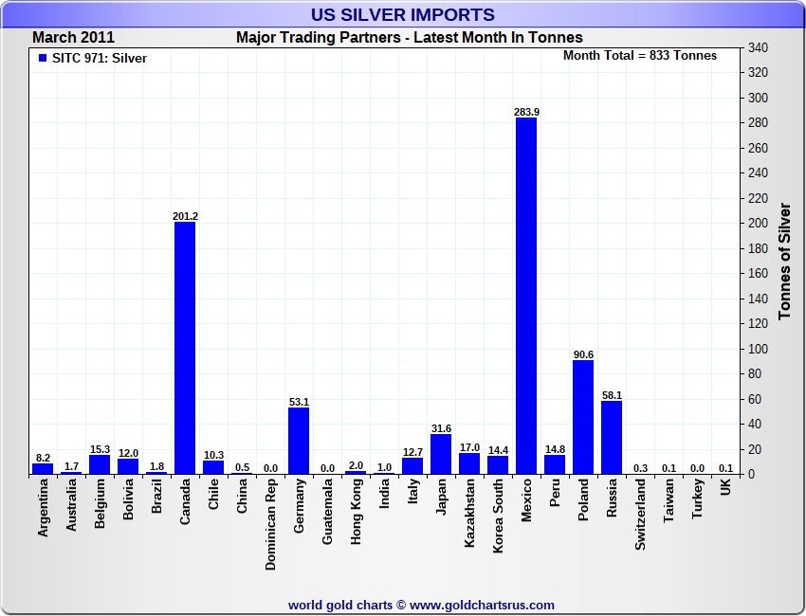
Task: Click the US SILVER IMPORTS title bar
Action: (x=403, y=14)
